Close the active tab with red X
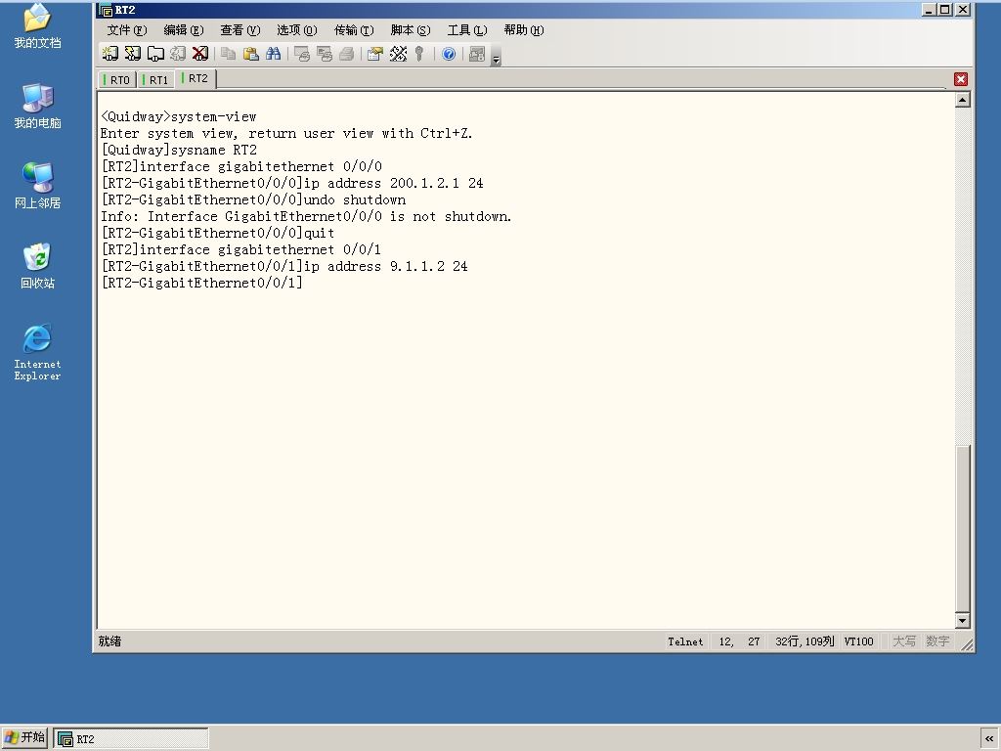1001x751 pixels. click(961, 79)
